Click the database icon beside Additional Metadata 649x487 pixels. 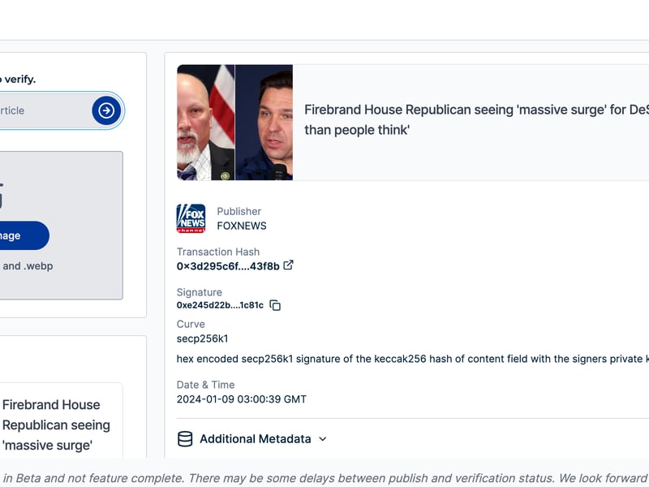click(x=183, y=438)
